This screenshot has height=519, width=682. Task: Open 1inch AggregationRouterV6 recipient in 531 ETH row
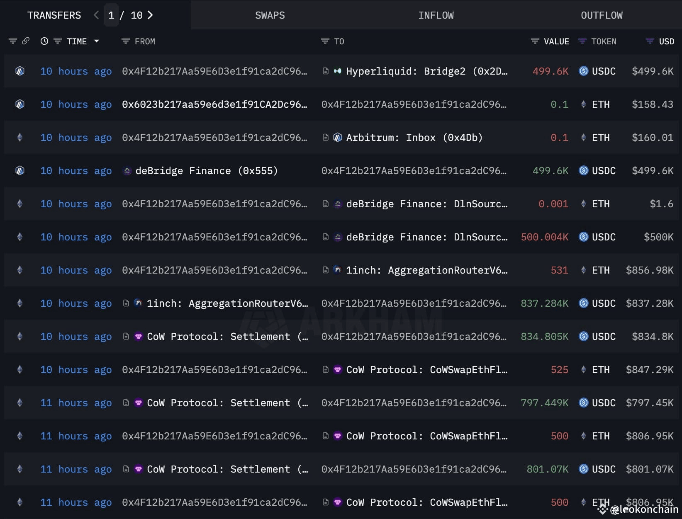(x=426, y=270)
